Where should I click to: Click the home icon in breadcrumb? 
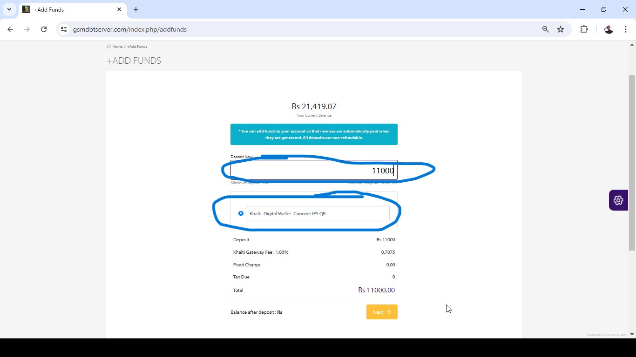coord(108,46)
